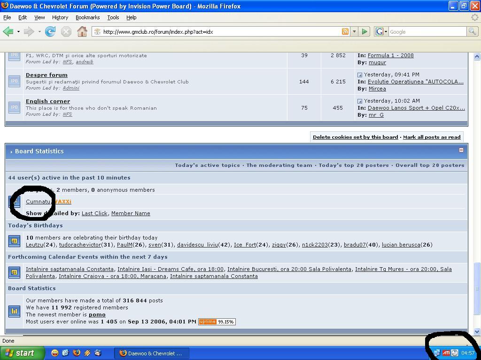The image size is (481, 360).
Task: Open Today's active topics
Action: (207, 165)
